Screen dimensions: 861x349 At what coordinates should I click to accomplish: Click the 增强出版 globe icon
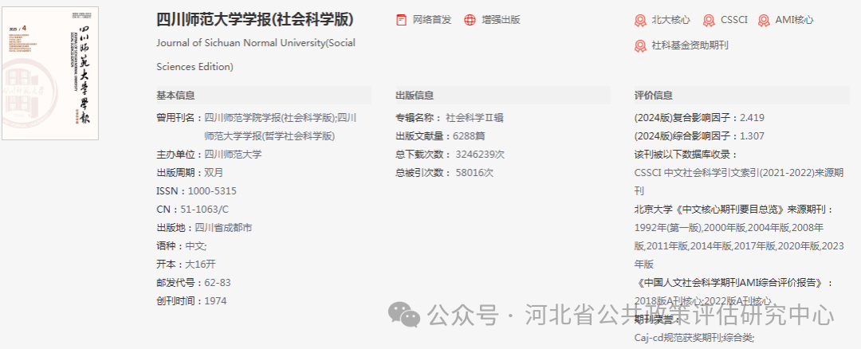coord(470,20)
